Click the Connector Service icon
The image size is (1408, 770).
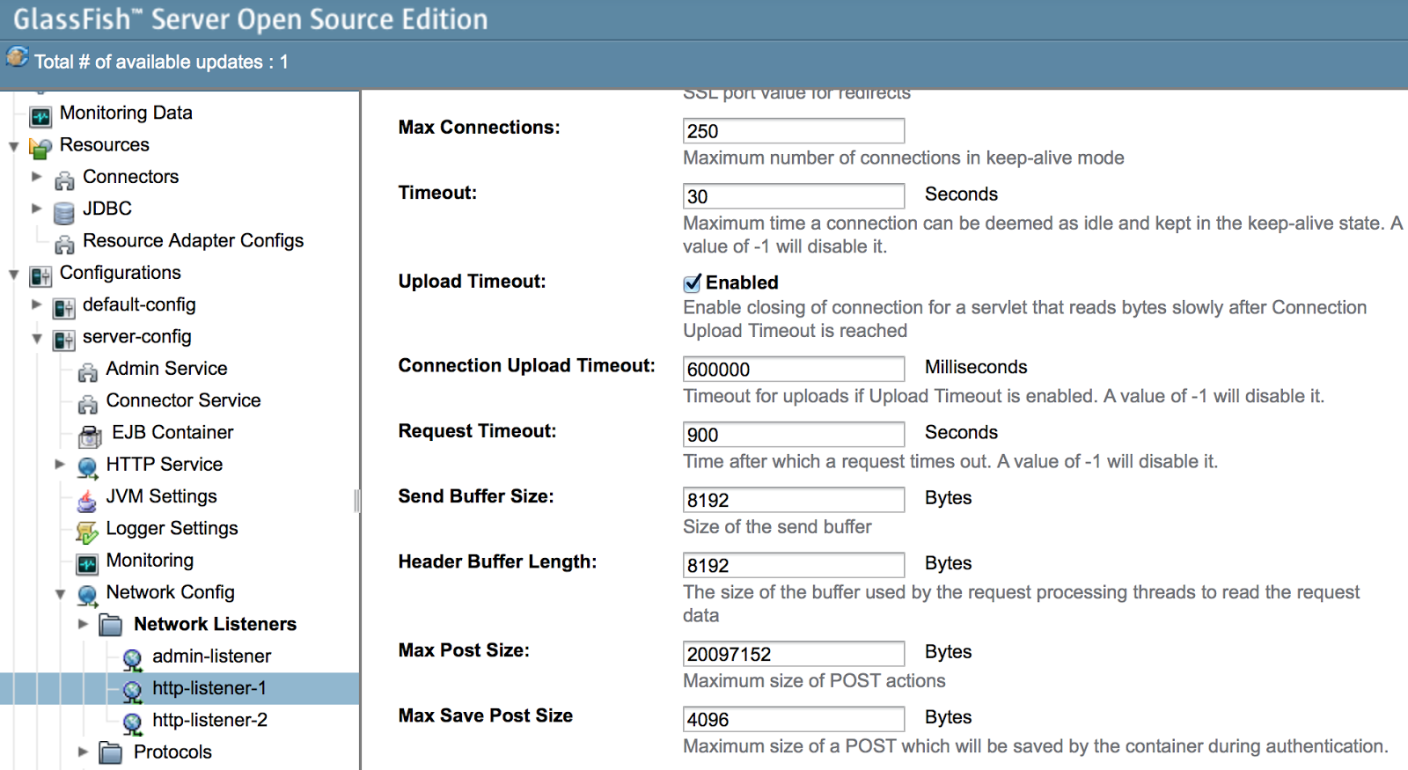pos(87,404)
